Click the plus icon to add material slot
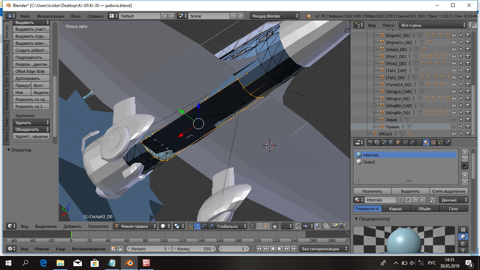Screen dimensions: 480x270 coord(465,152)
